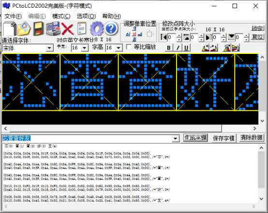Image resolution: width=268 pixels, height=213 pixels.
Task: Click the import bitmap icon
Action: tap(53, 28)
